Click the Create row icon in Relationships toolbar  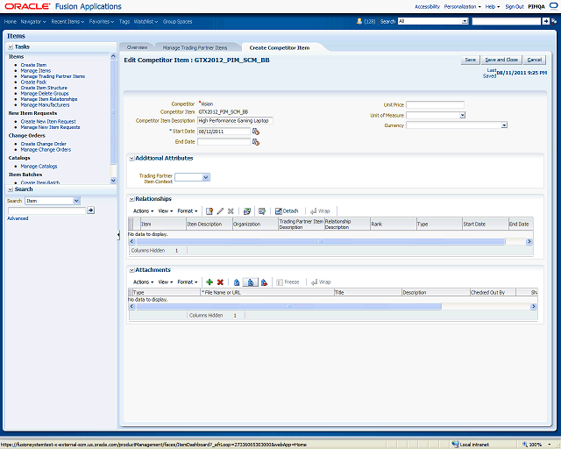pos(209,211)
